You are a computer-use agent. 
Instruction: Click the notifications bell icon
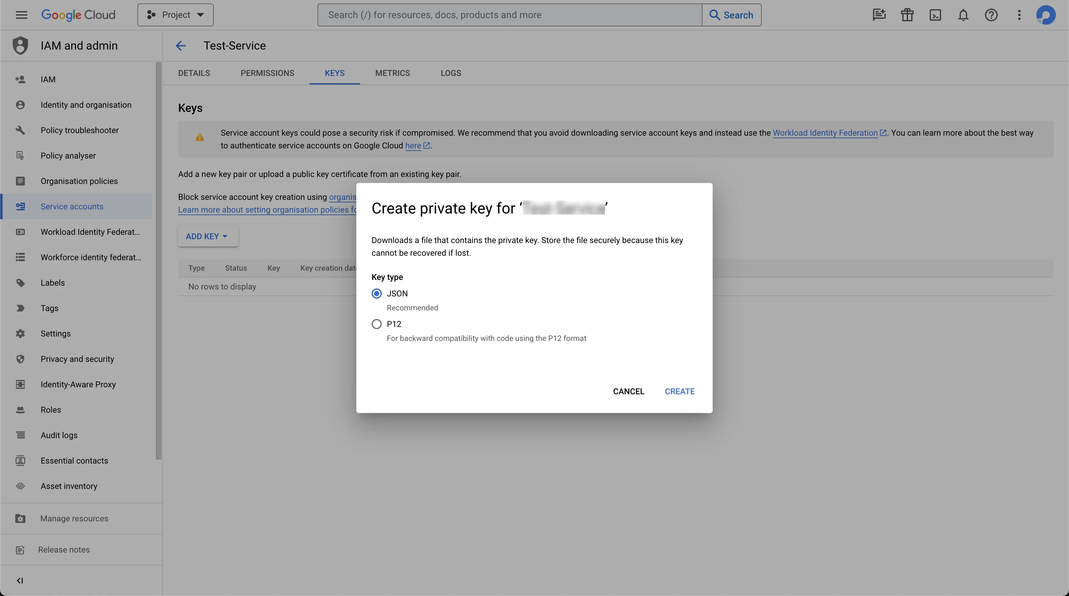point(963,15)
